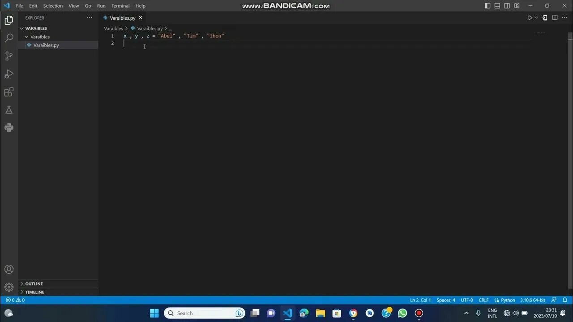
Task: Open Task View on the taskbar
Action: pos(255,313)
